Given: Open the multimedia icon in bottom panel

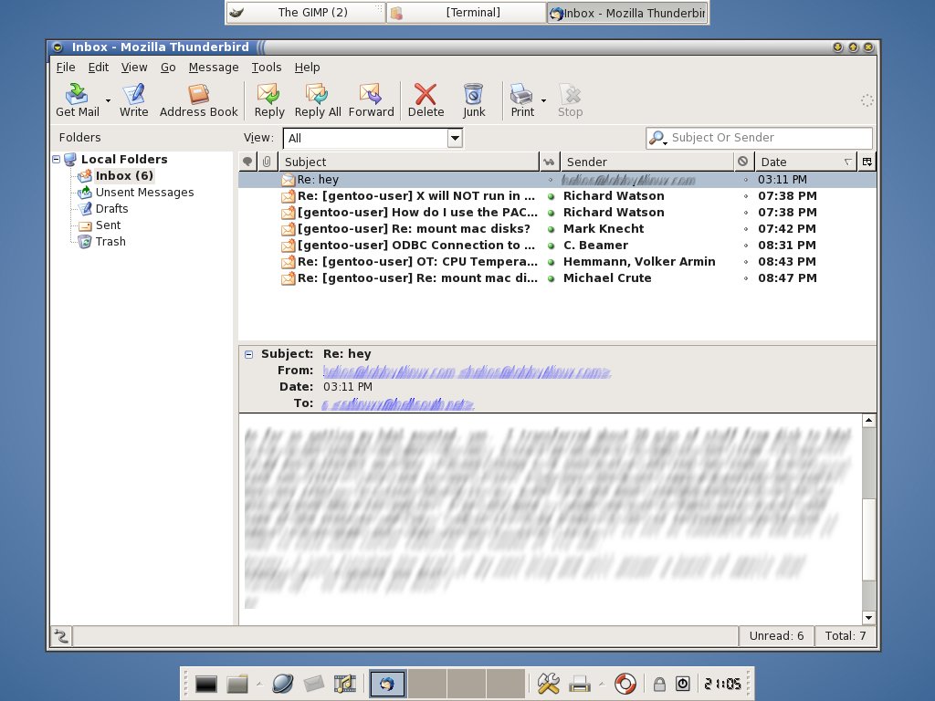Looking at the screenshot, I should coord(344,684).
